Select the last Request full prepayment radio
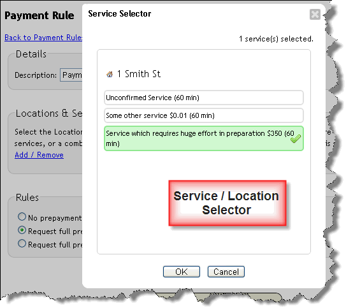 point(22,244)
